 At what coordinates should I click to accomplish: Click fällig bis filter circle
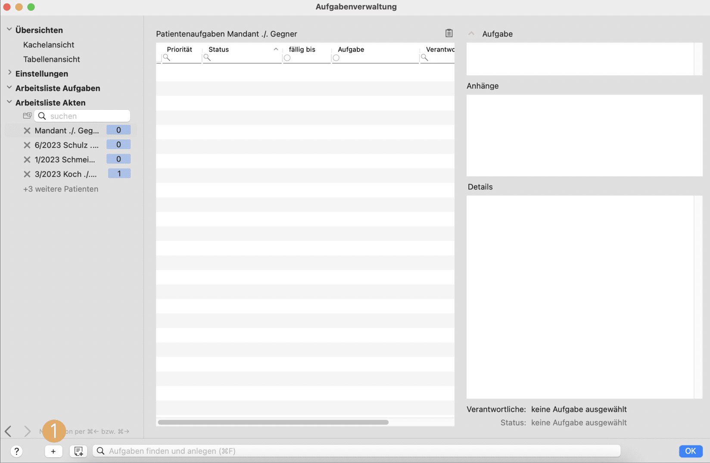pos(287,58)
